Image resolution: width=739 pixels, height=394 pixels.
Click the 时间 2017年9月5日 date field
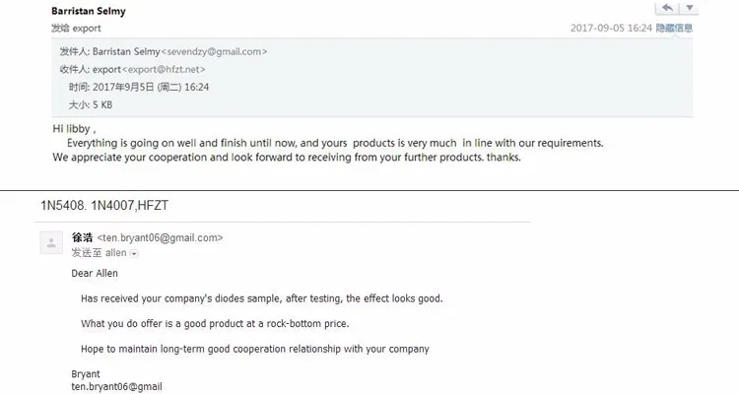pos(138,87)
